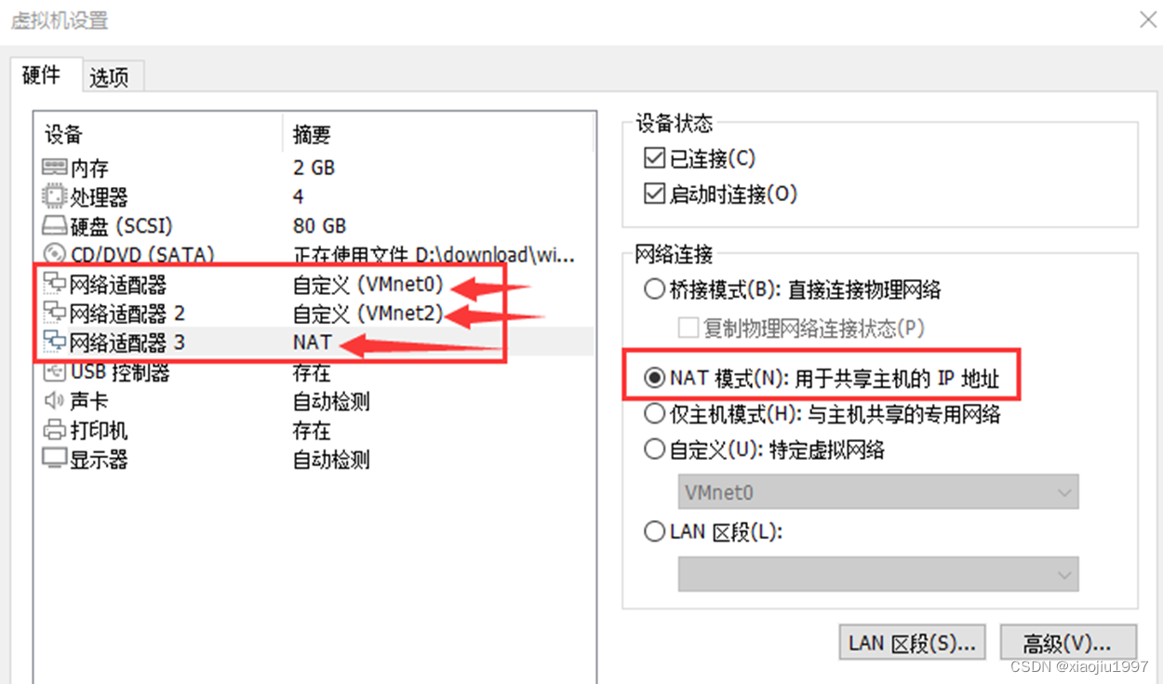Click the LAN 区段(S)... button
Screen dimensions: 1163x684
(912, 643)
